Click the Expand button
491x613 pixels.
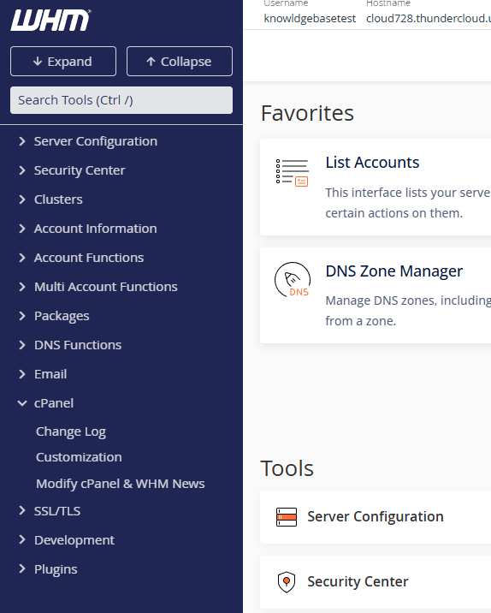tap(63, 62)
